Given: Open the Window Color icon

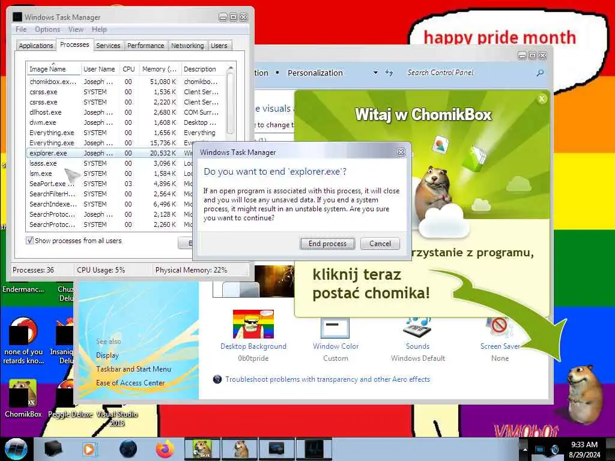Looking at the screenshot, I should click(335, 328).
